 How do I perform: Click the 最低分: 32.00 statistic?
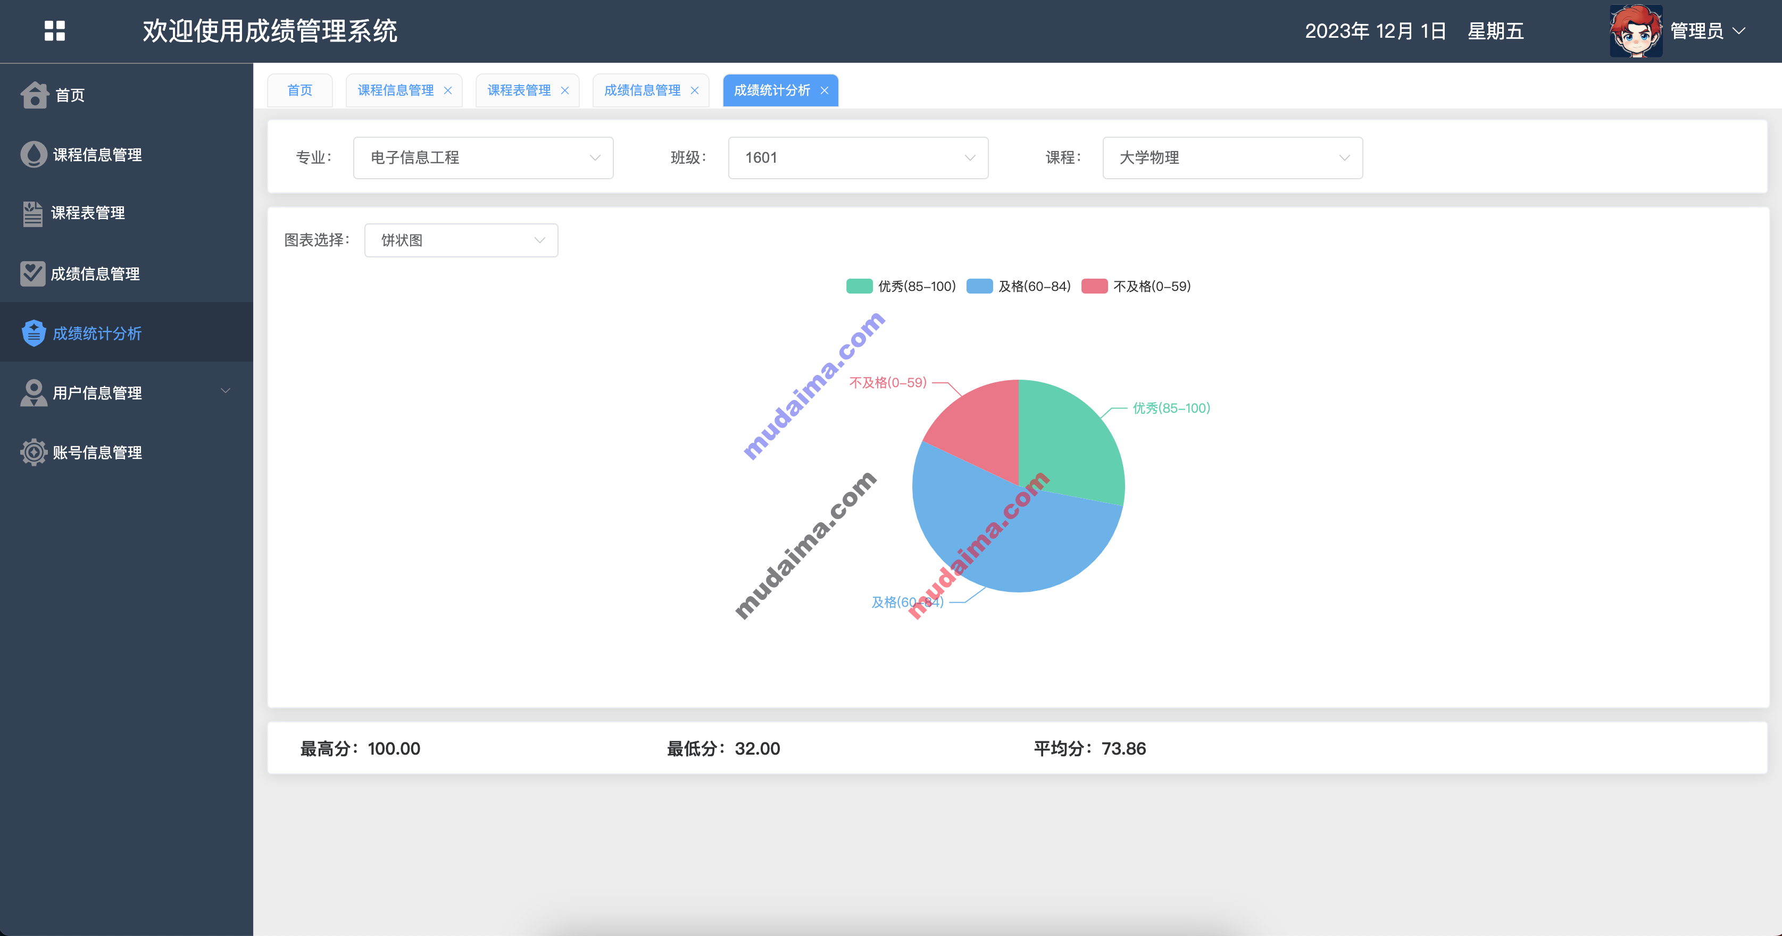[x=723, y=748]
